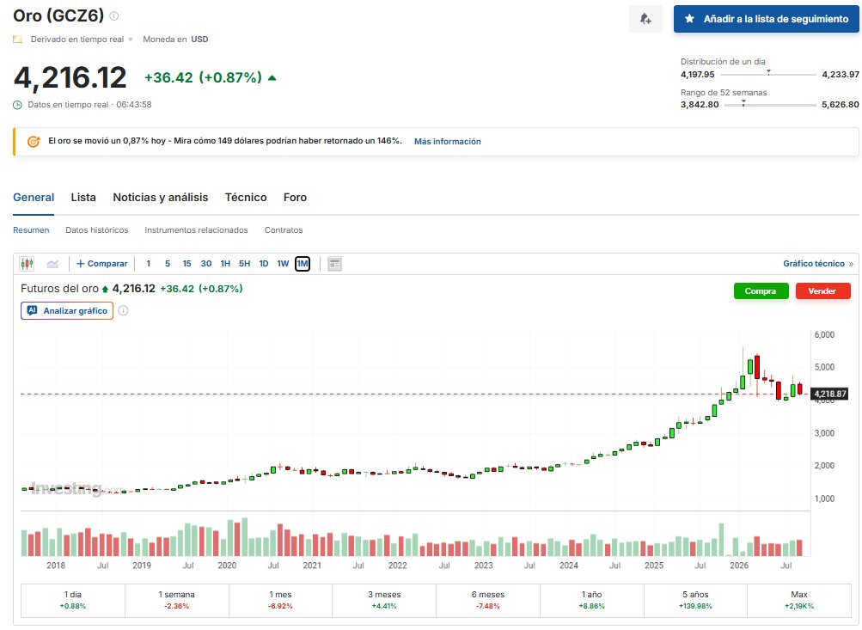The height and width of the screenshot is (630, 862).
Task: Click the red Vender button
Action: click(823, 291)
